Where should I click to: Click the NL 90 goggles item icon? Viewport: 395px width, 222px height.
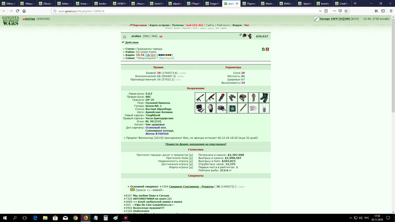point(221,109)
